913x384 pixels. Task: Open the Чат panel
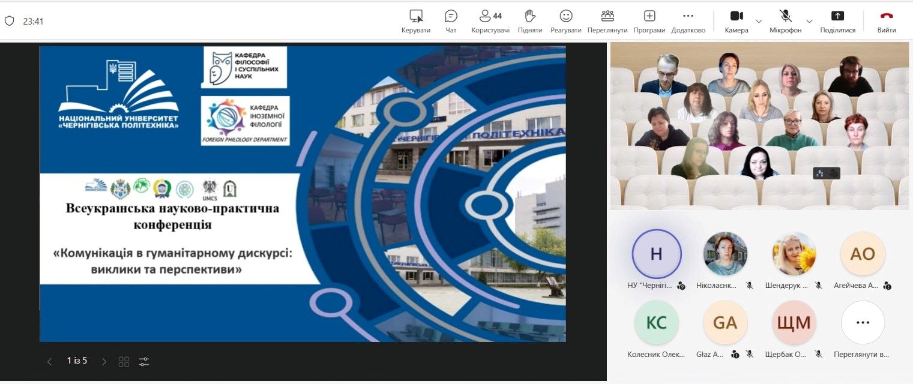[451, 21]
